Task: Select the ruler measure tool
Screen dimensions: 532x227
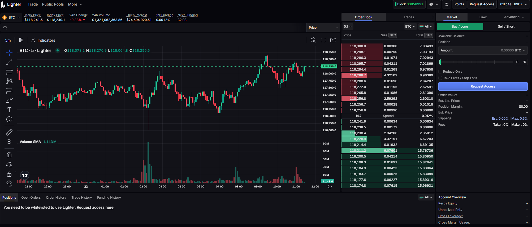Action: [9, 132]
